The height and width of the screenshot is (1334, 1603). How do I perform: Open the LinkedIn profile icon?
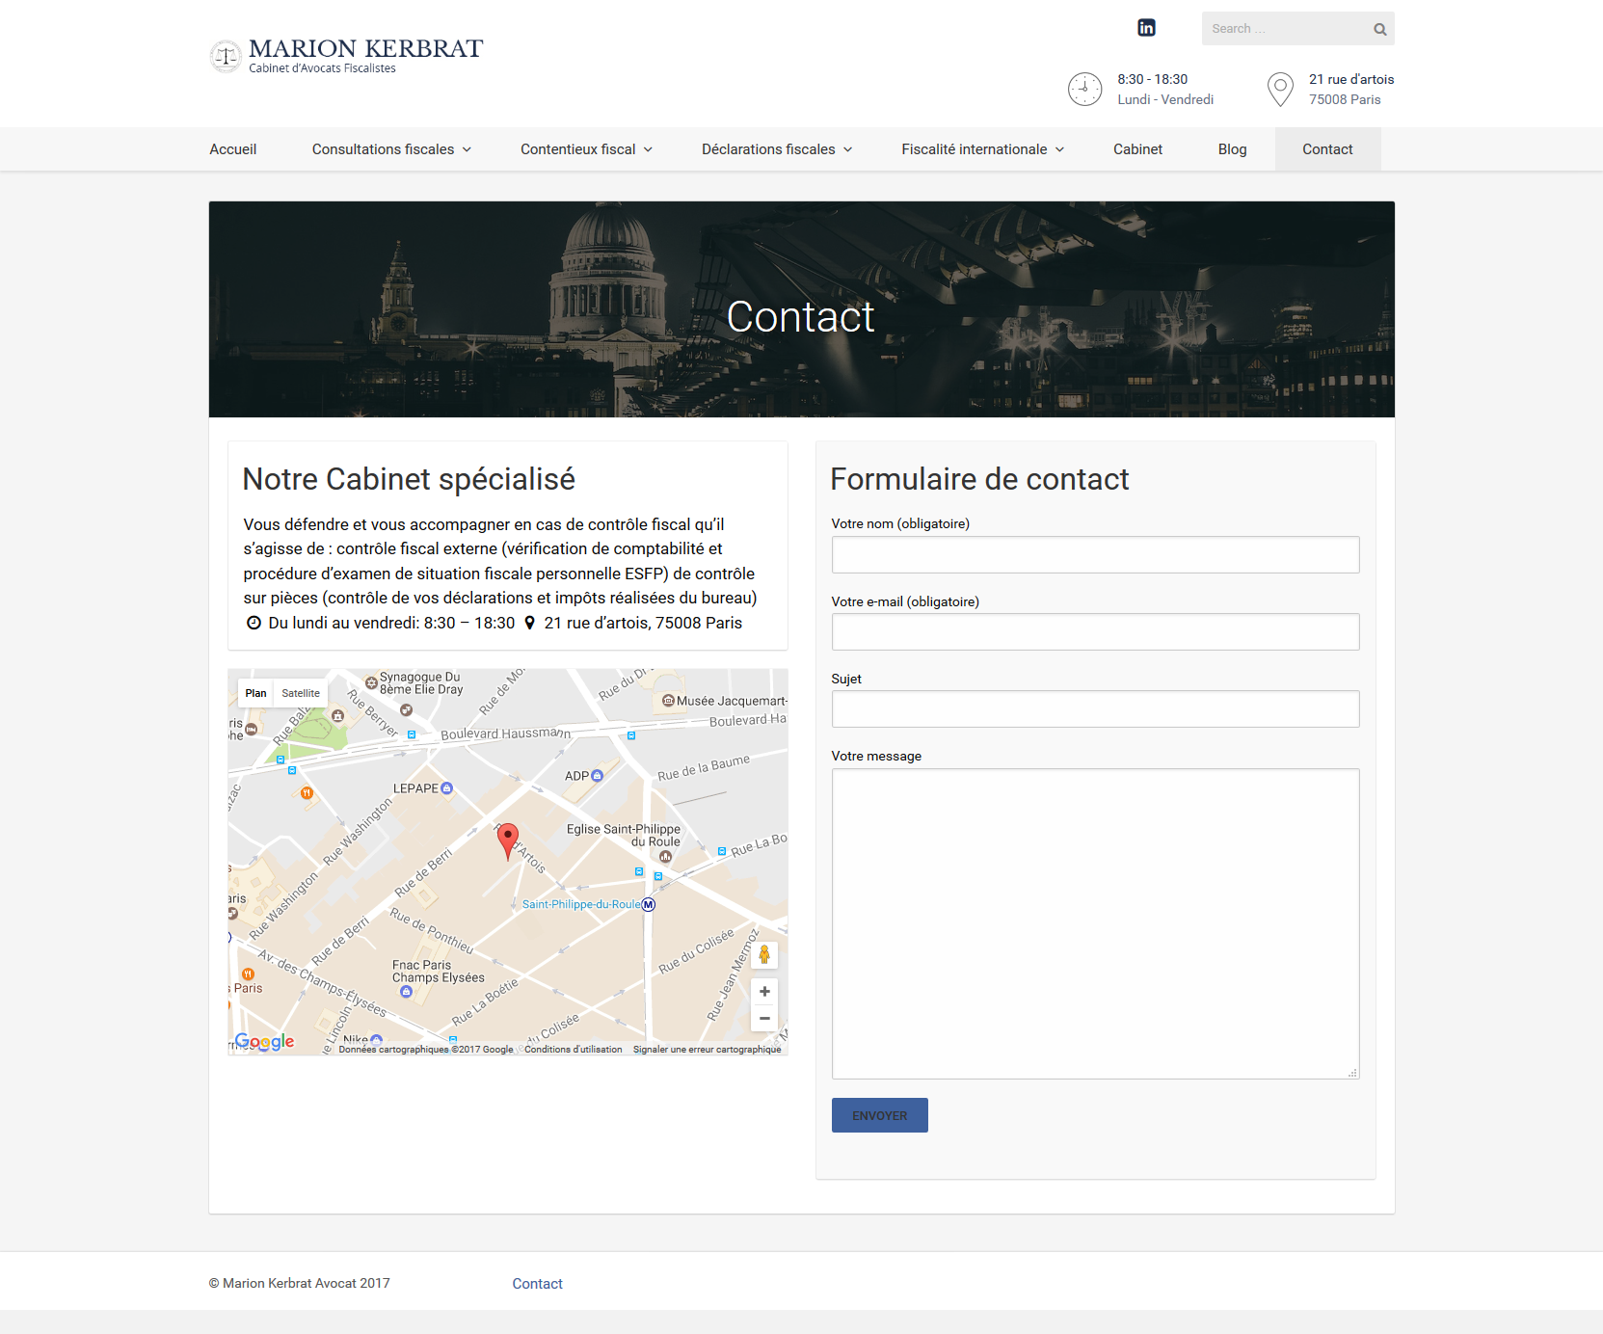1146,28
